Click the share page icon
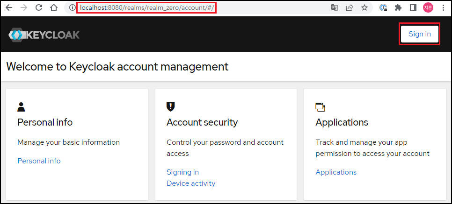 (350, 8)
